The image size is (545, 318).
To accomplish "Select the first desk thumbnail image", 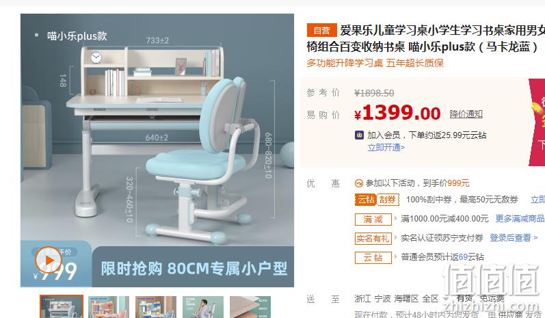I will [x=62, y=306].
